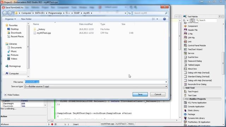This screenshot has height=127, width=226.
Task: Sort by Date modified column header
Action: point(86,24)
